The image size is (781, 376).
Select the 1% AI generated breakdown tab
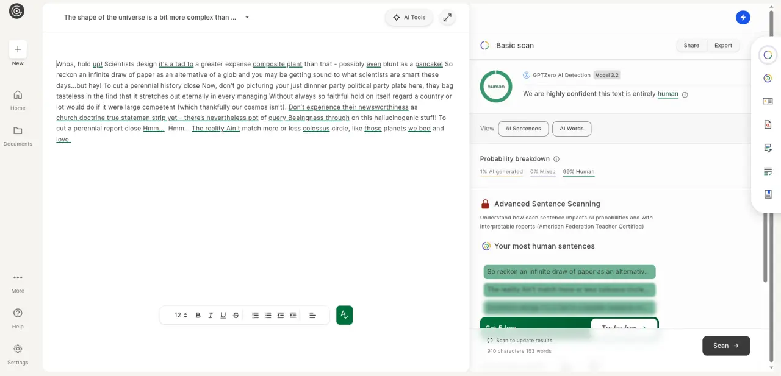502,172
